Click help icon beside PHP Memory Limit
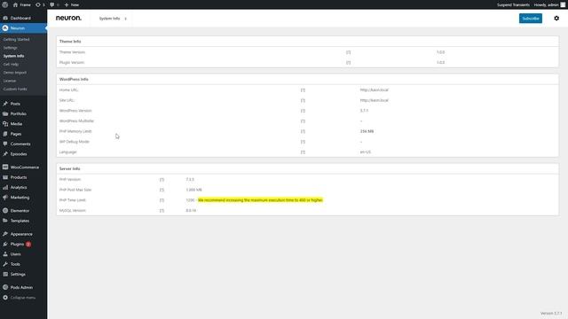Image resolution: width=568 pixels, height=319 pixels. tap(303, 131)
